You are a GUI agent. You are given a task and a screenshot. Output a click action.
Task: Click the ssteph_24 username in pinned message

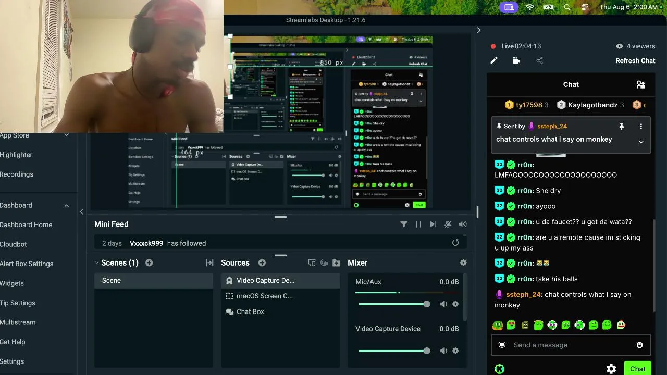coord(552,126)
